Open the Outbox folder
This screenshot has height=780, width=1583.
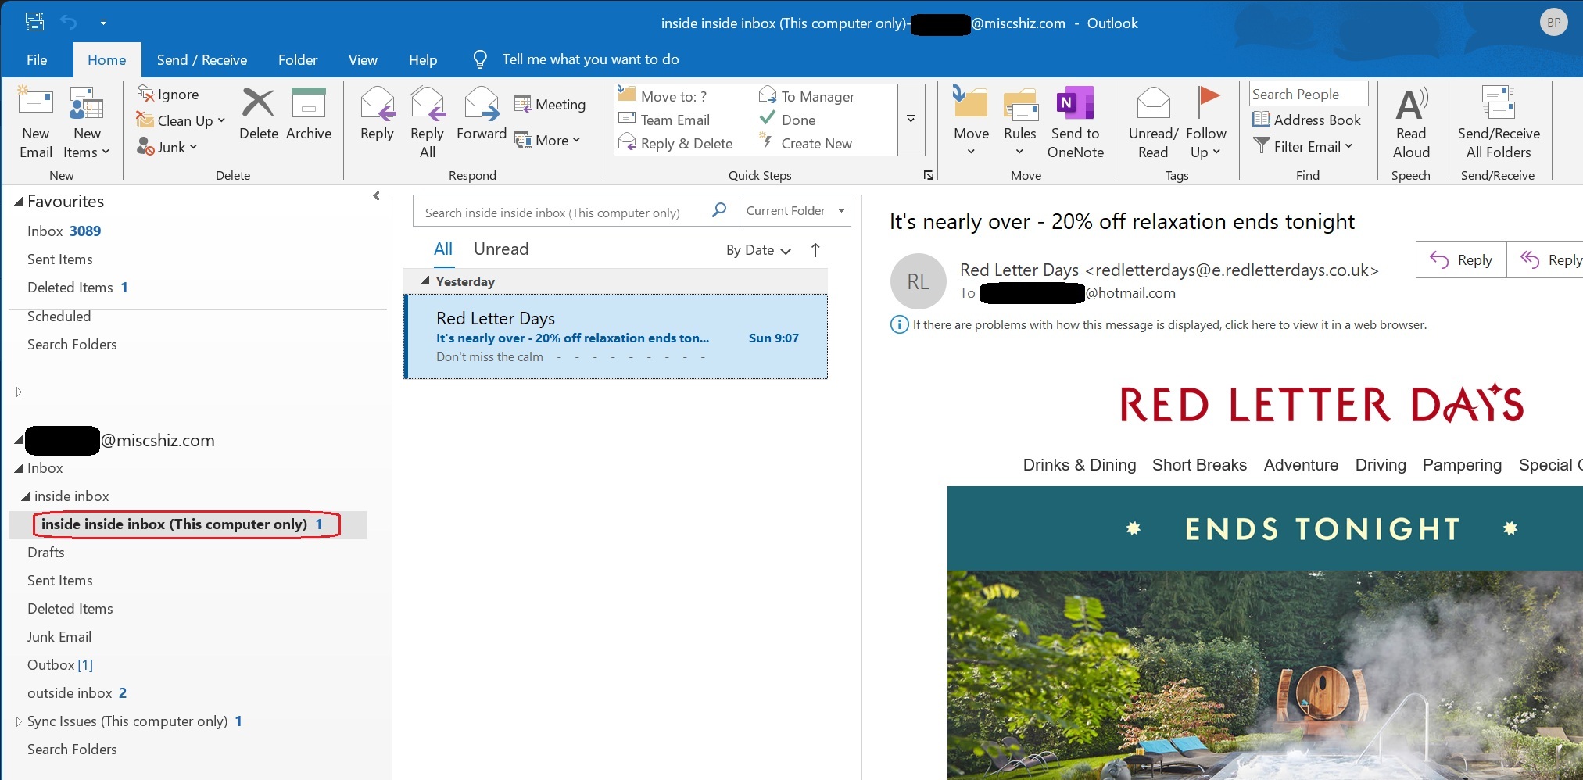click(60, 665)
